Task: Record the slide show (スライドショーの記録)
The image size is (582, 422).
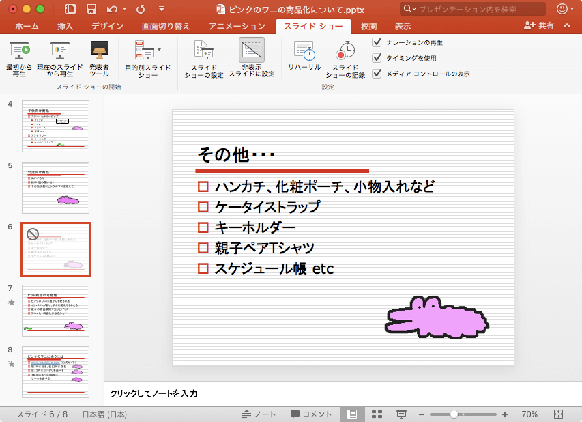Action: [345, 59]
